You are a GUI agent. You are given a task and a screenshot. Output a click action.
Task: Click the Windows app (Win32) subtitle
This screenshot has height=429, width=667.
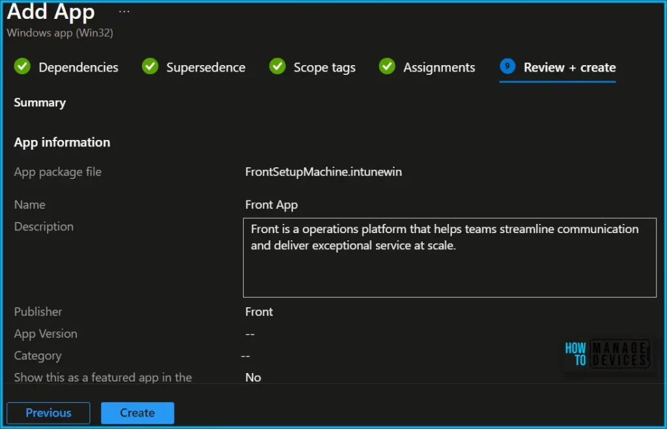pyautogui.click(x=60, y=33)
